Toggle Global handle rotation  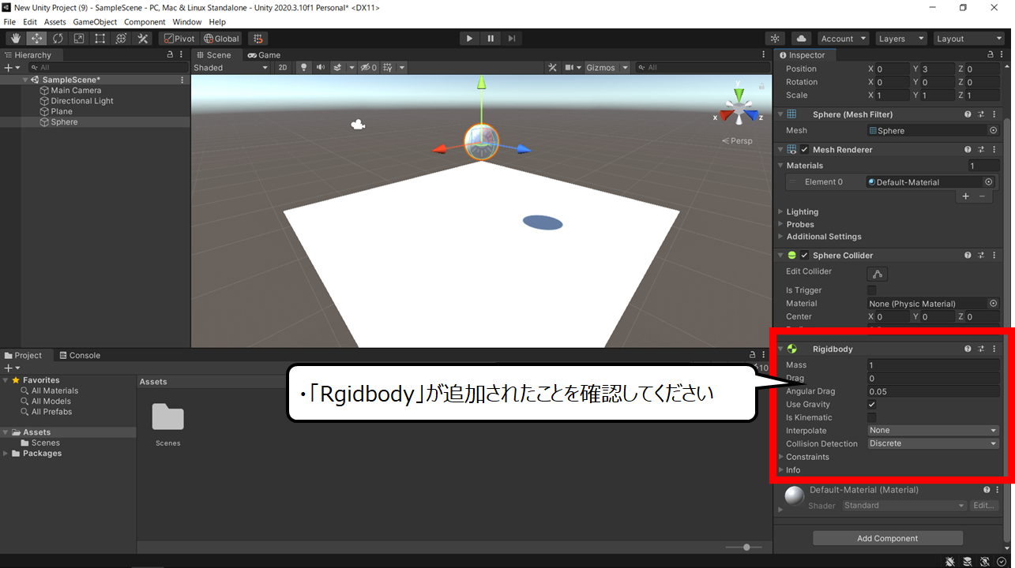(221, 39)
